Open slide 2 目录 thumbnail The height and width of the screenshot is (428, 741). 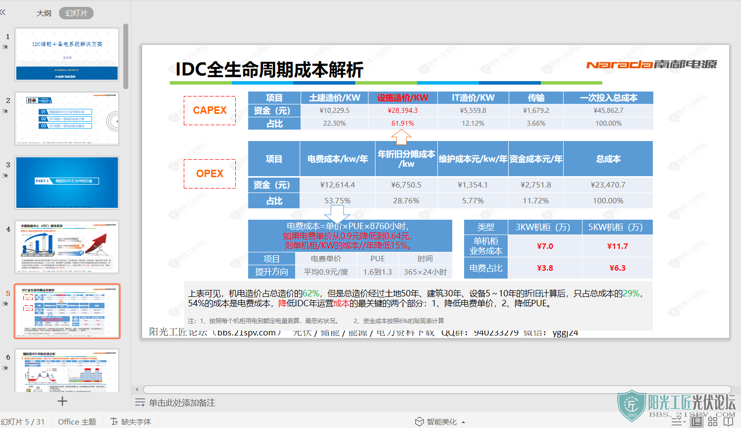pos(67,118)
